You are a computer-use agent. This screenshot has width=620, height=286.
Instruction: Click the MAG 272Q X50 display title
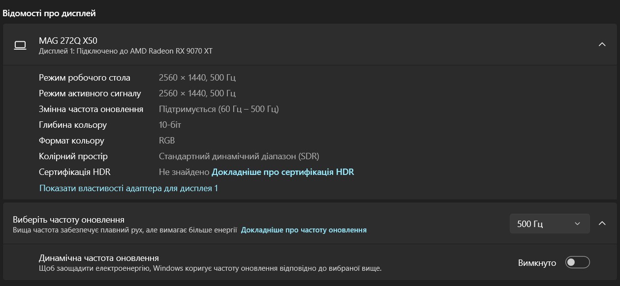68,41
